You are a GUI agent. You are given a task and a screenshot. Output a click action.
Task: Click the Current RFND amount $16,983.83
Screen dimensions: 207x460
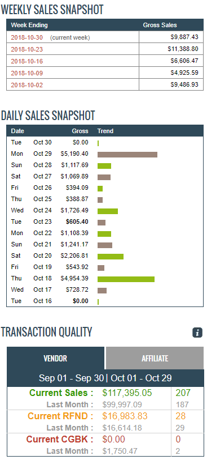tap(125, 416)
